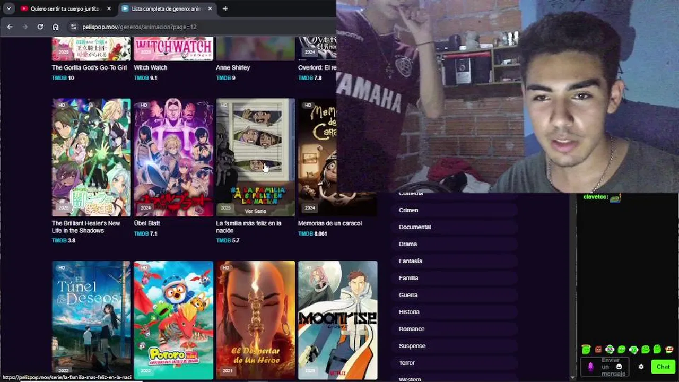Reload the pelispop page

(40, 27)
